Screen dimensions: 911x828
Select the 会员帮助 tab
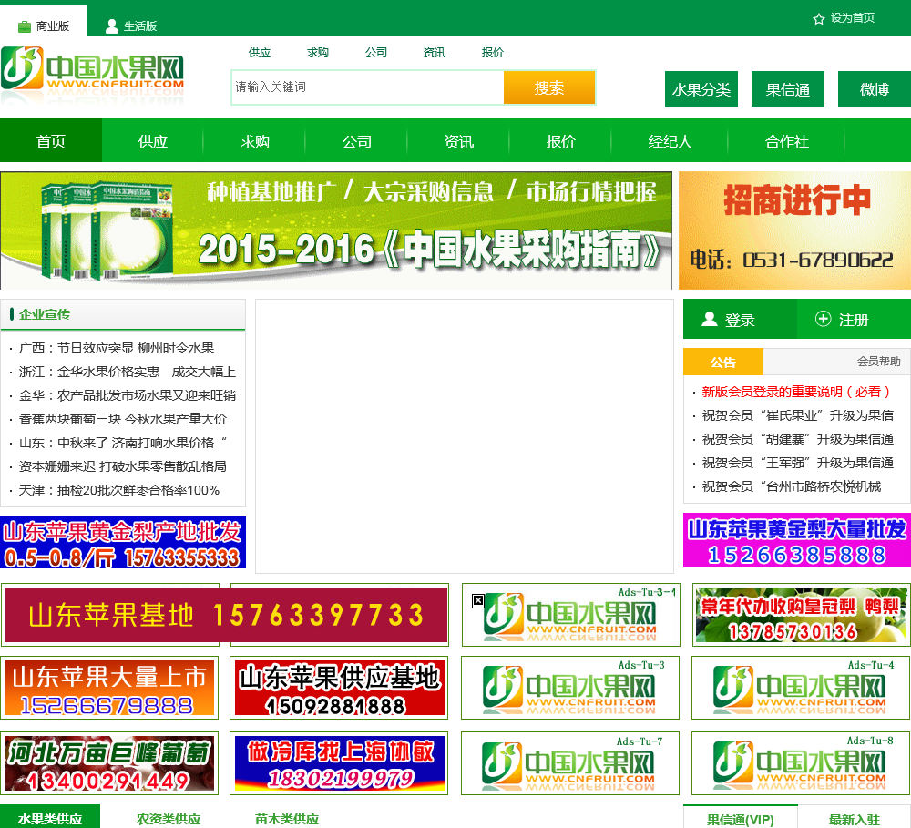[x=878, y=362]
